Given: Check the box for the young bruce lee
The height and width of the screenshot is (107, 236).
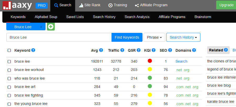Looking at the screenshot, I should pyautogui.click(x=9, y=104).
